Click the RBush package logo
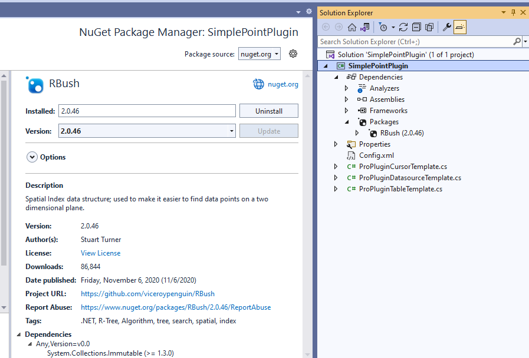Viewport: 529px width, 358px height. point(34,84)
